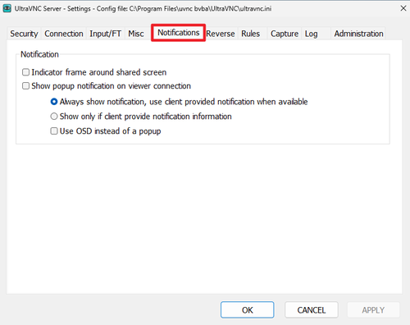Open the Security tab
Viewport: 410px width, 325px height.
pyautogui.click(x=24, y=34)
